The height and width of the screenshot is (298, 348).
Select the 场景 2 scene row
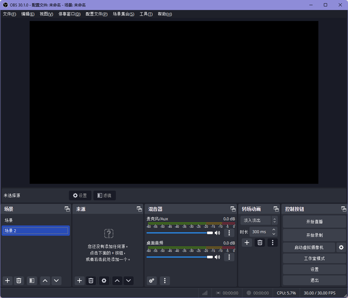[x=36, y=231]
